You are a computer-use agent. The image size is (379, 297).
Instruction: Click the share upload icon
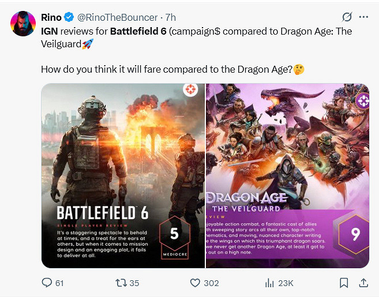click(x=363, y=283)
